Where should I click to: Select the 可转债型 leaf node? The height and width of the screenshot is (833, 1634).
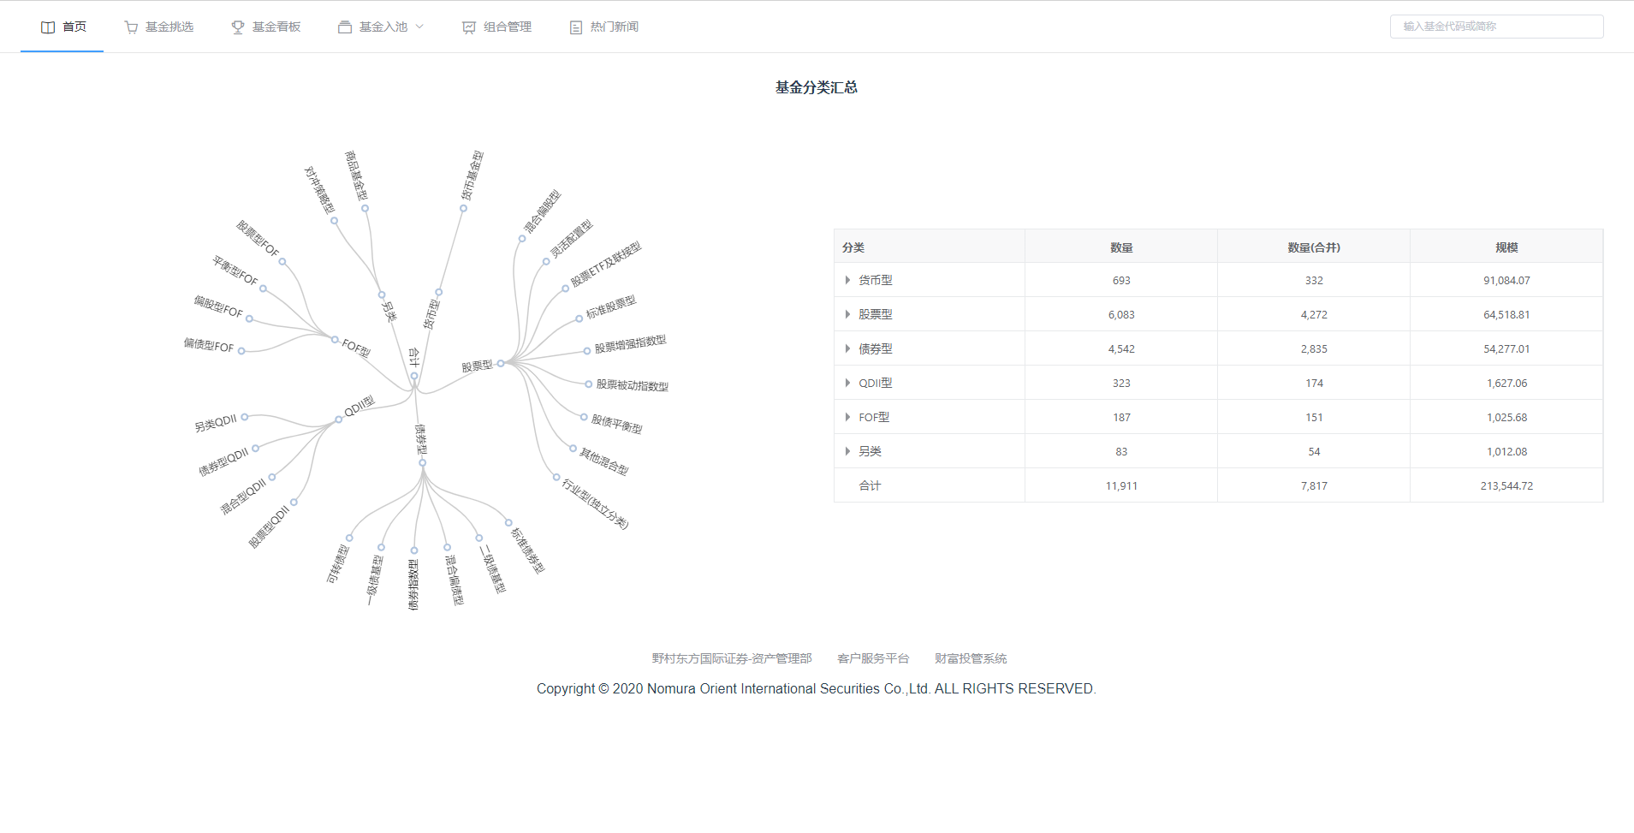click(x=349, y=538)
